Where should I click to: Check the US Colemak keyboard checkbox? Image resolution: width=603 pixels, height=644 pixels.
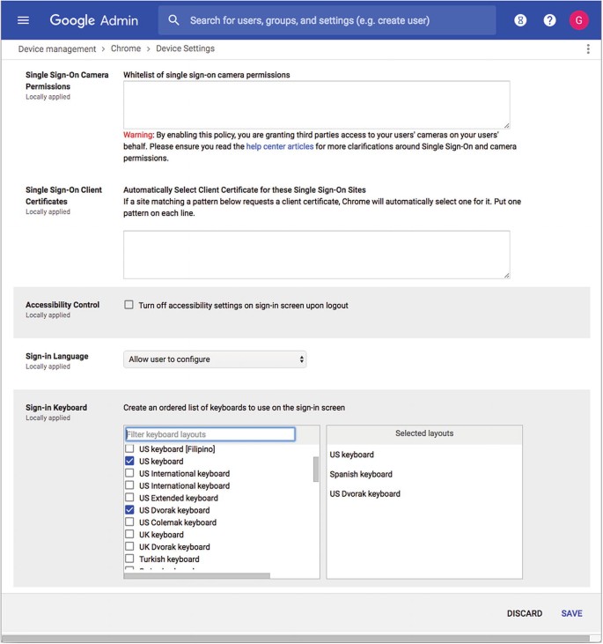[129, 522]
